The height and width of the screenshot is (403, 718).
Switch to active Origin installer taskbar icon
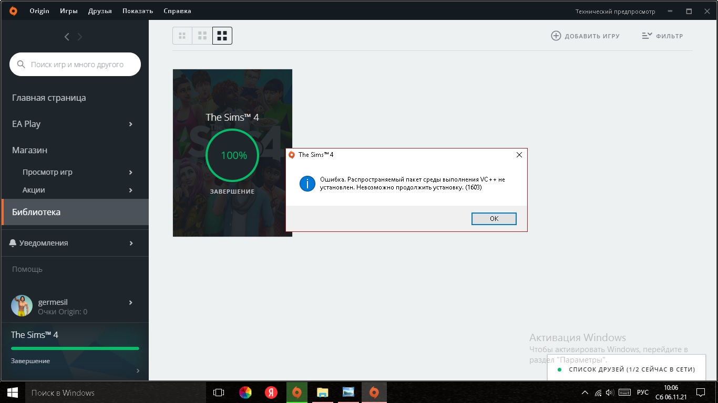[x=374, y=393]
